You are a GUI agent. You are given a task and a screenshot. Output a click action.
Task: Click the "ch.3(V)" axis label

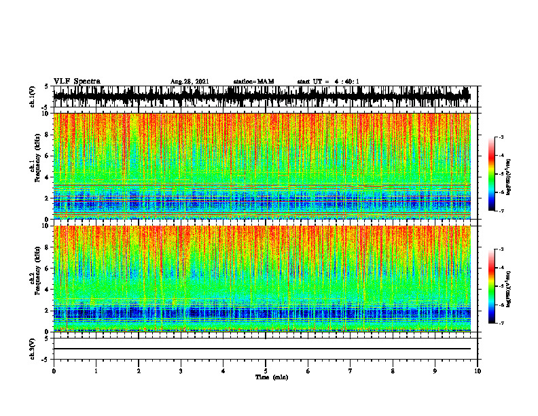[33, 349]
